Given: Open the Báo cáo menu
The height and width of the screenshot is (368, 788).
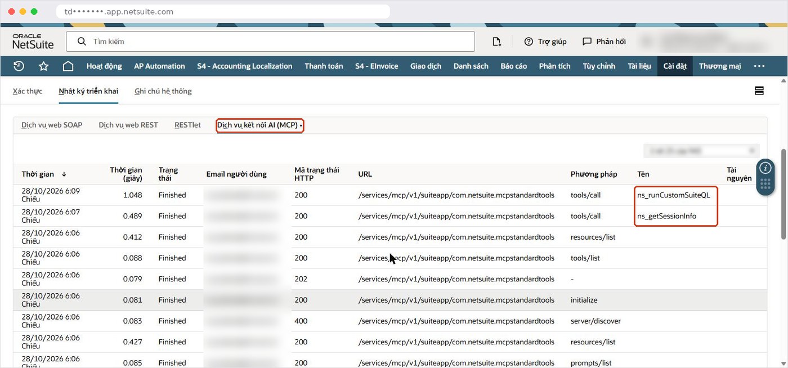Looking at the screenshot, I should click(x=514, y=66).
